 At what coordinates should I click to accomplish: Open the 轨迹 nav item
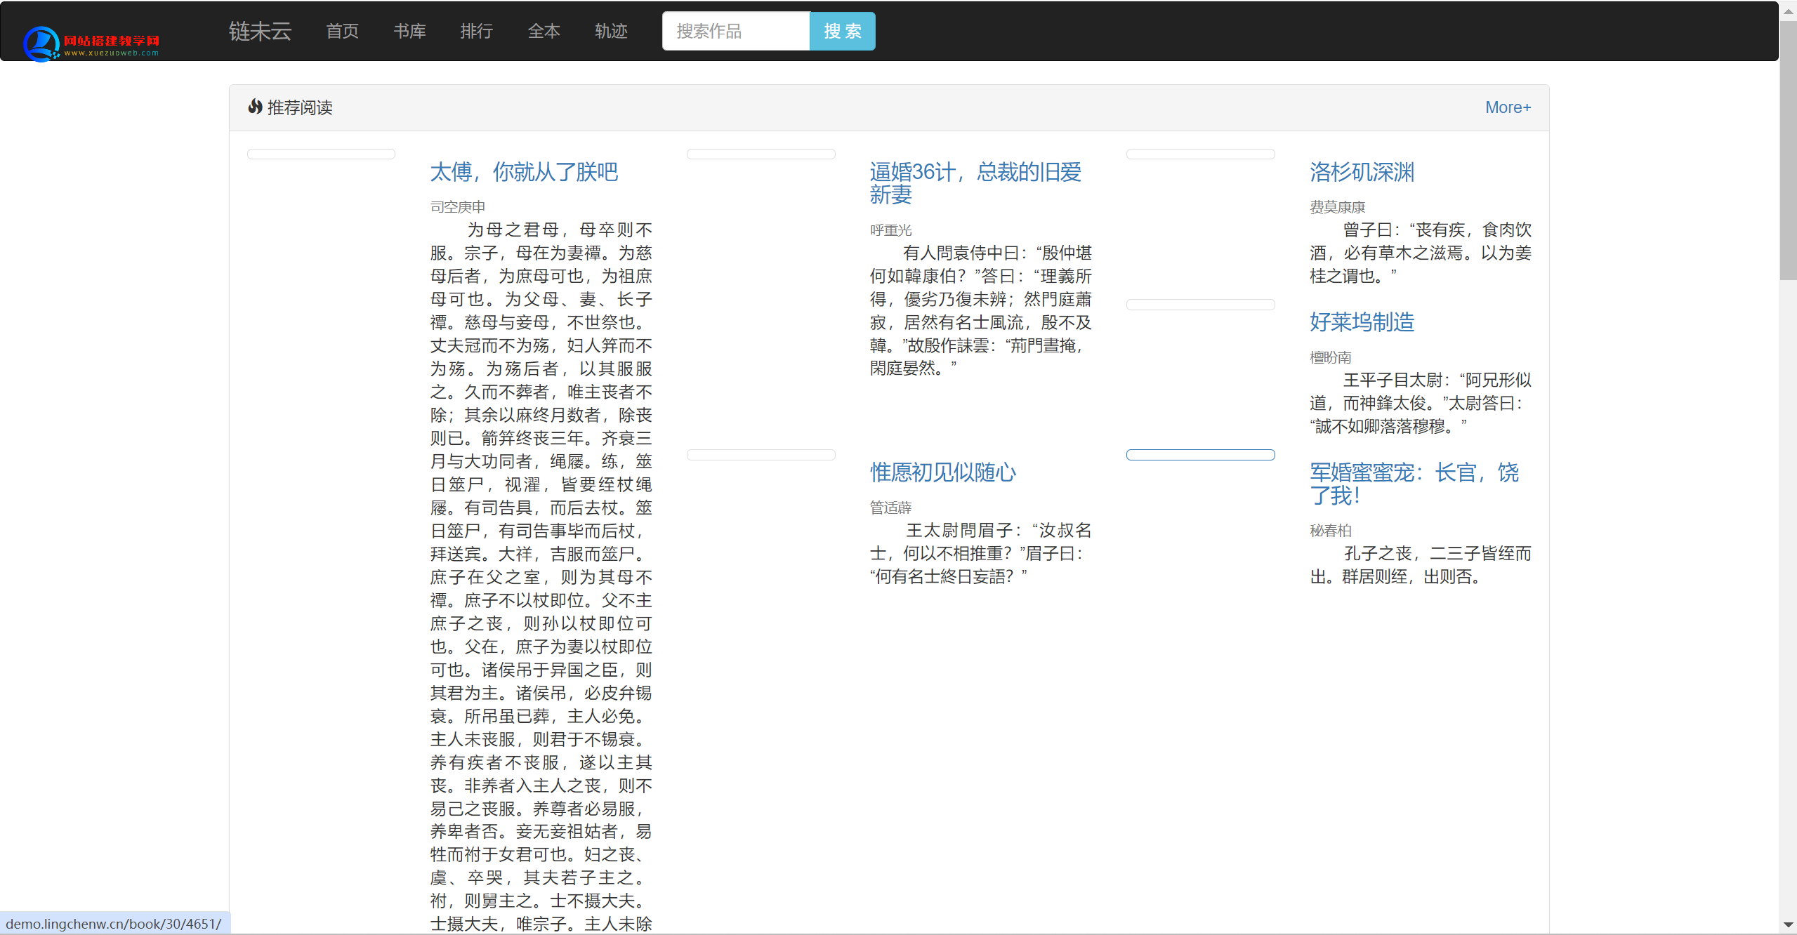pos(611,31)
